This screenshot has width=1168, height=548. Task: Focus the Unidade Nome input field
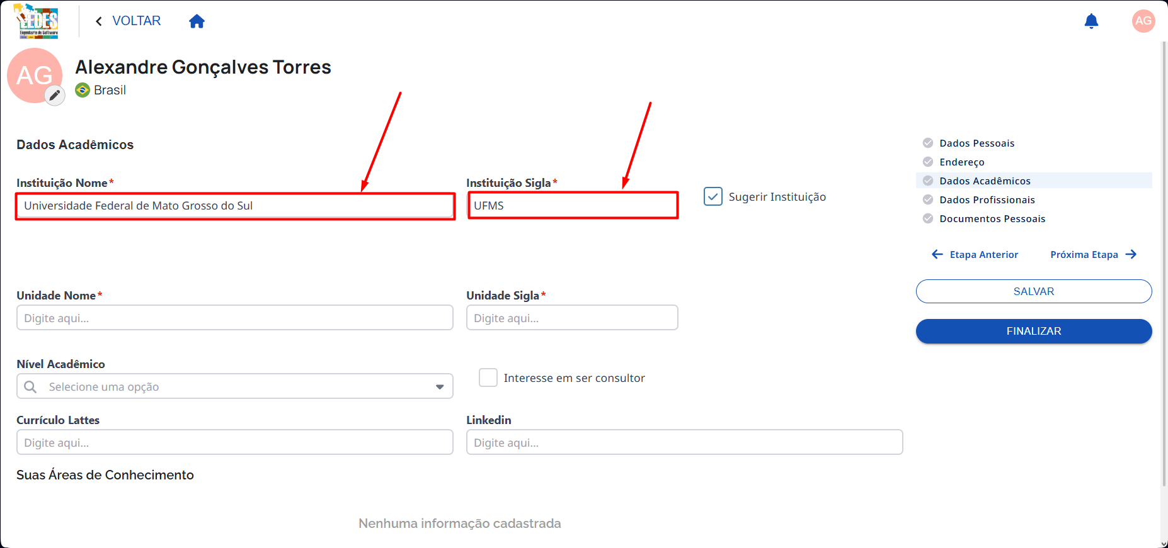pyautogui.click(x=235, y=318)
